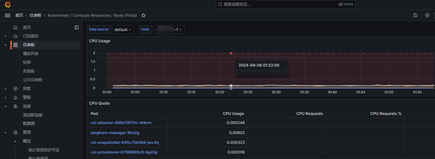The image size is (435, 159).
Task: Click the 警报 bell icon
Action: pyautogui.click(x=16, y=98)
